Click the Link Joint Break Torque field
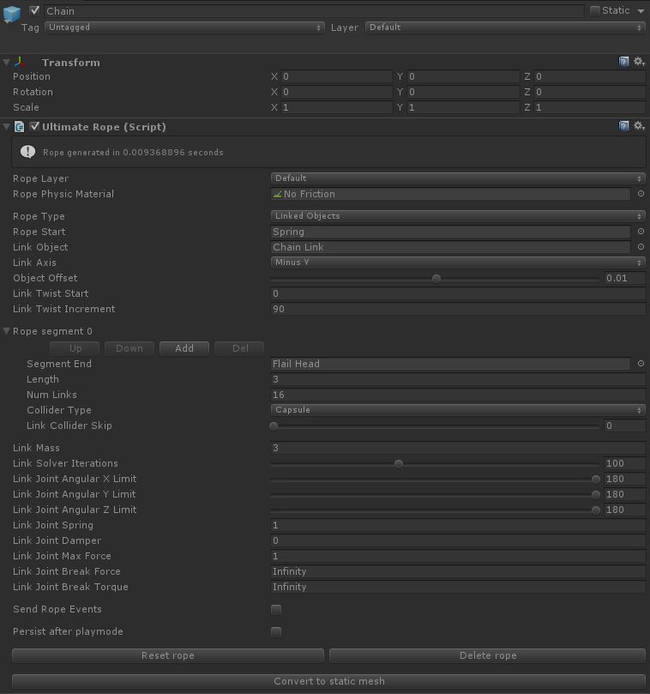 458,587
